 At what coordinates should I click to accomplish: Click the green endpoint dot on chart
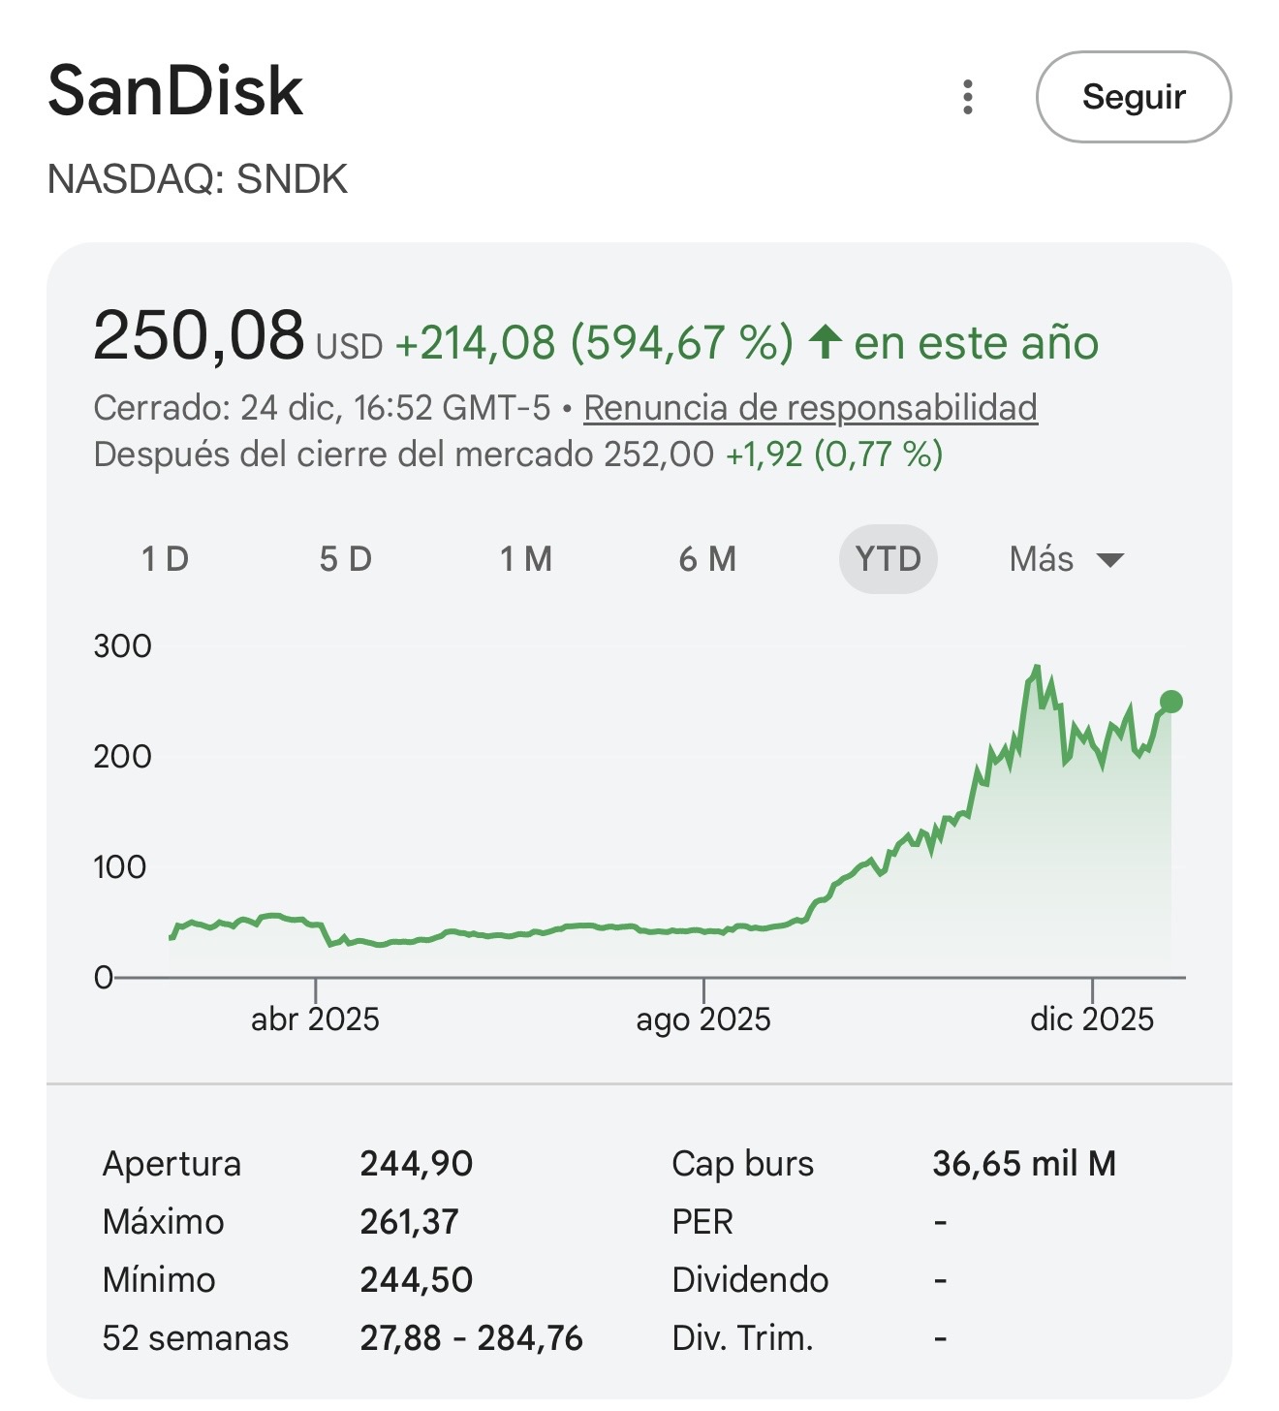click(x=1170, y=702)
